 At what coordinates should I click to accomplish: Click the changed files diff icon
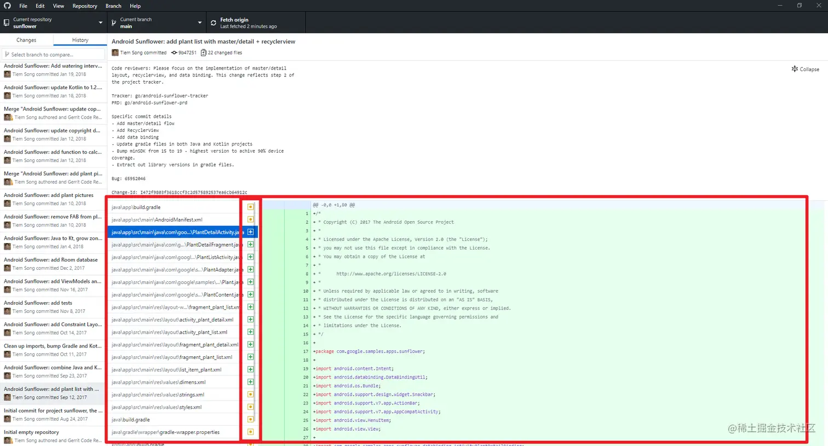coord(204,53)
